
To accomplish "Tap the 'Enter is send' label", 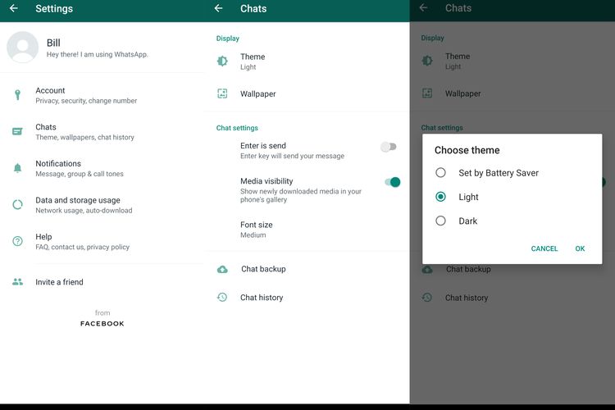I will [x=262, y=146].
